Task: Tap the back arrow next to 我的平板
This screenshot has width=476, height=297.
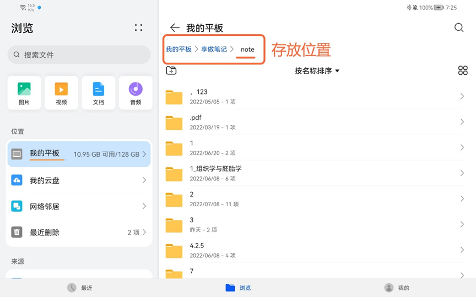Action: pyautogui.click(x=175, y=28)
